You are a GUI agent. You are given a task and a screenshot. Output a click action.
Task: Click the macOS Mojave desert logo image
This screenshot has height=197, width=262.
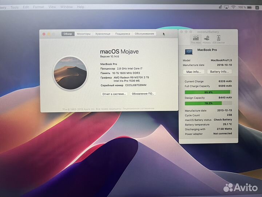[x=70, y=73]
